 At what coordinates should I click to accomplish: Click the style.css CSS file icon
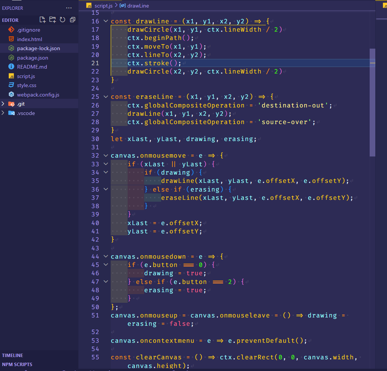11,85
